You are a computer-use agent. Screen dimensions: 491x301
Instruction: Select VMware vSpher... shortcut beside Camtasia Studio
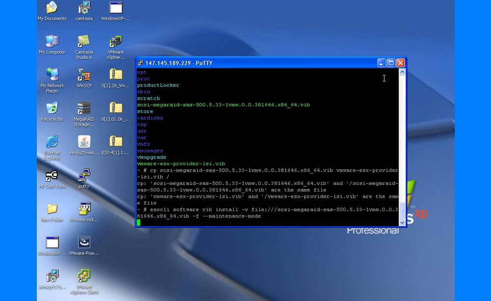(x=115, y=47)
